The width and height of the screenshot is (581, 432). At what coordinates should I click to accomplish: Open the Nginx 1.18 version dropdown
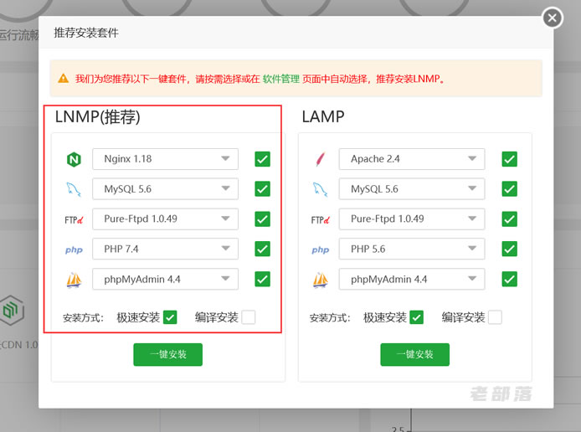[x=165, y=159]
